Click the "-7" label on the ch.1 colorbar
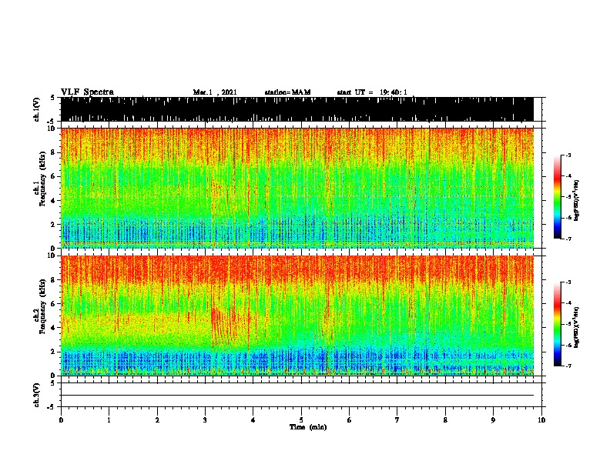610x471 pixels. [568, 239]
